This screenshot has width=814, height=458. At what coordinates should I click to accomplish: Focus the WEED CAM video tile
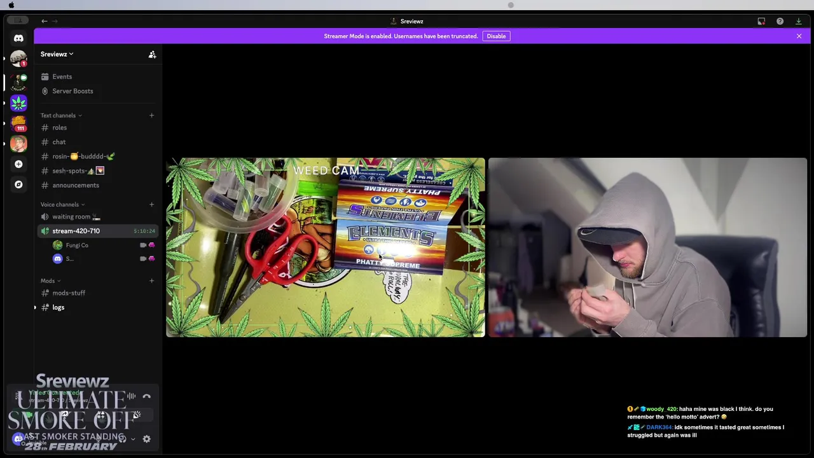point(325,247)
